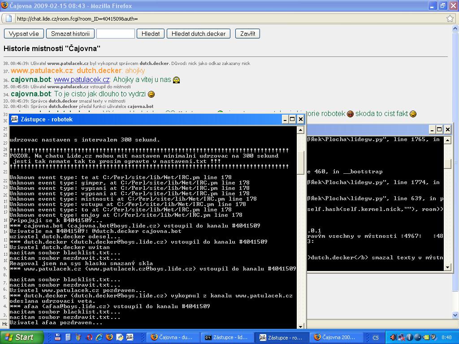Click the Hledat dutch.decker button
This screenshot has width=459, height=344.
[199, 34]
